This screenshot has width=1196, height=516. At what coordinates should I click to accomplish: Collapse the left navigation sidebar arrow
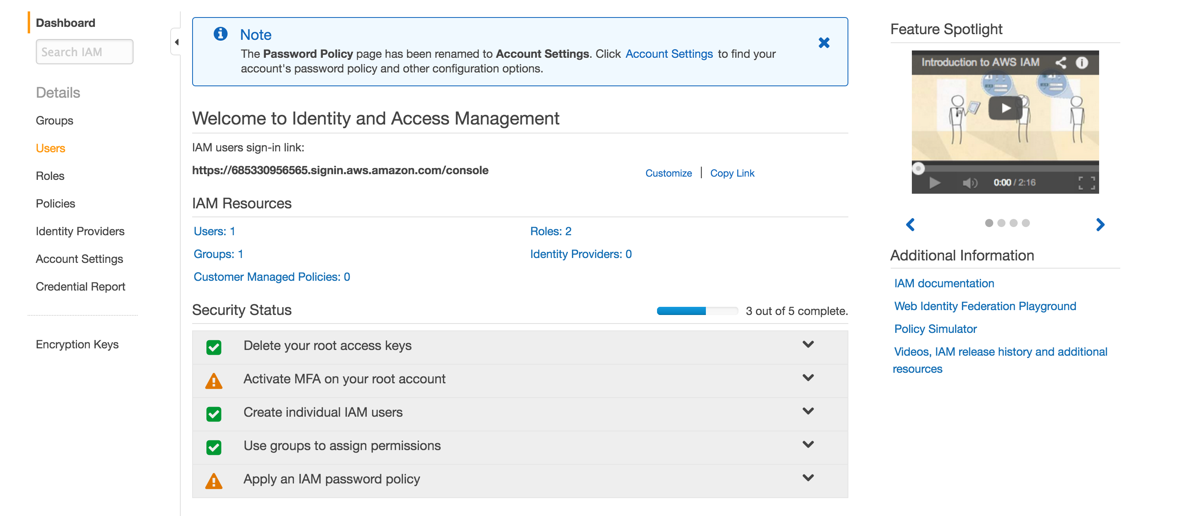(x=176, y=42)
